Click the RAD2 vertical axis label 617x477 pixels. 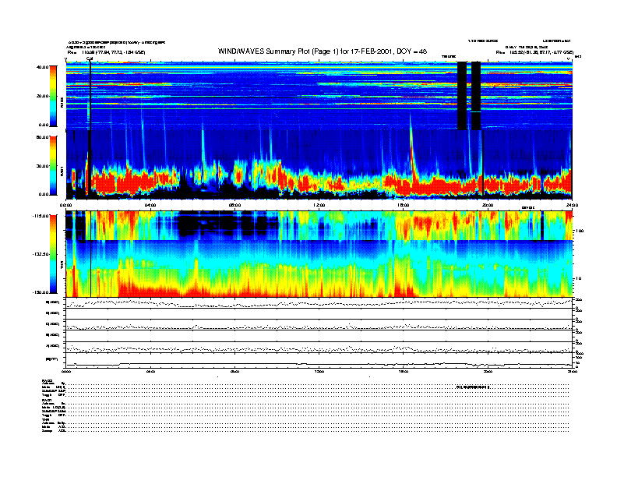[62, 103]
